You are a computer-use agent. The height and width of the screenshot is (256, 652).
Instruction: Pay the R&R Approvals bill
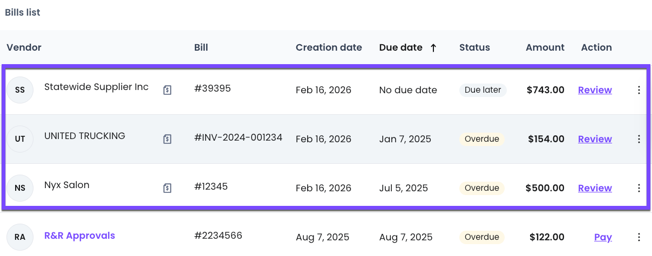tap(603, 237)
